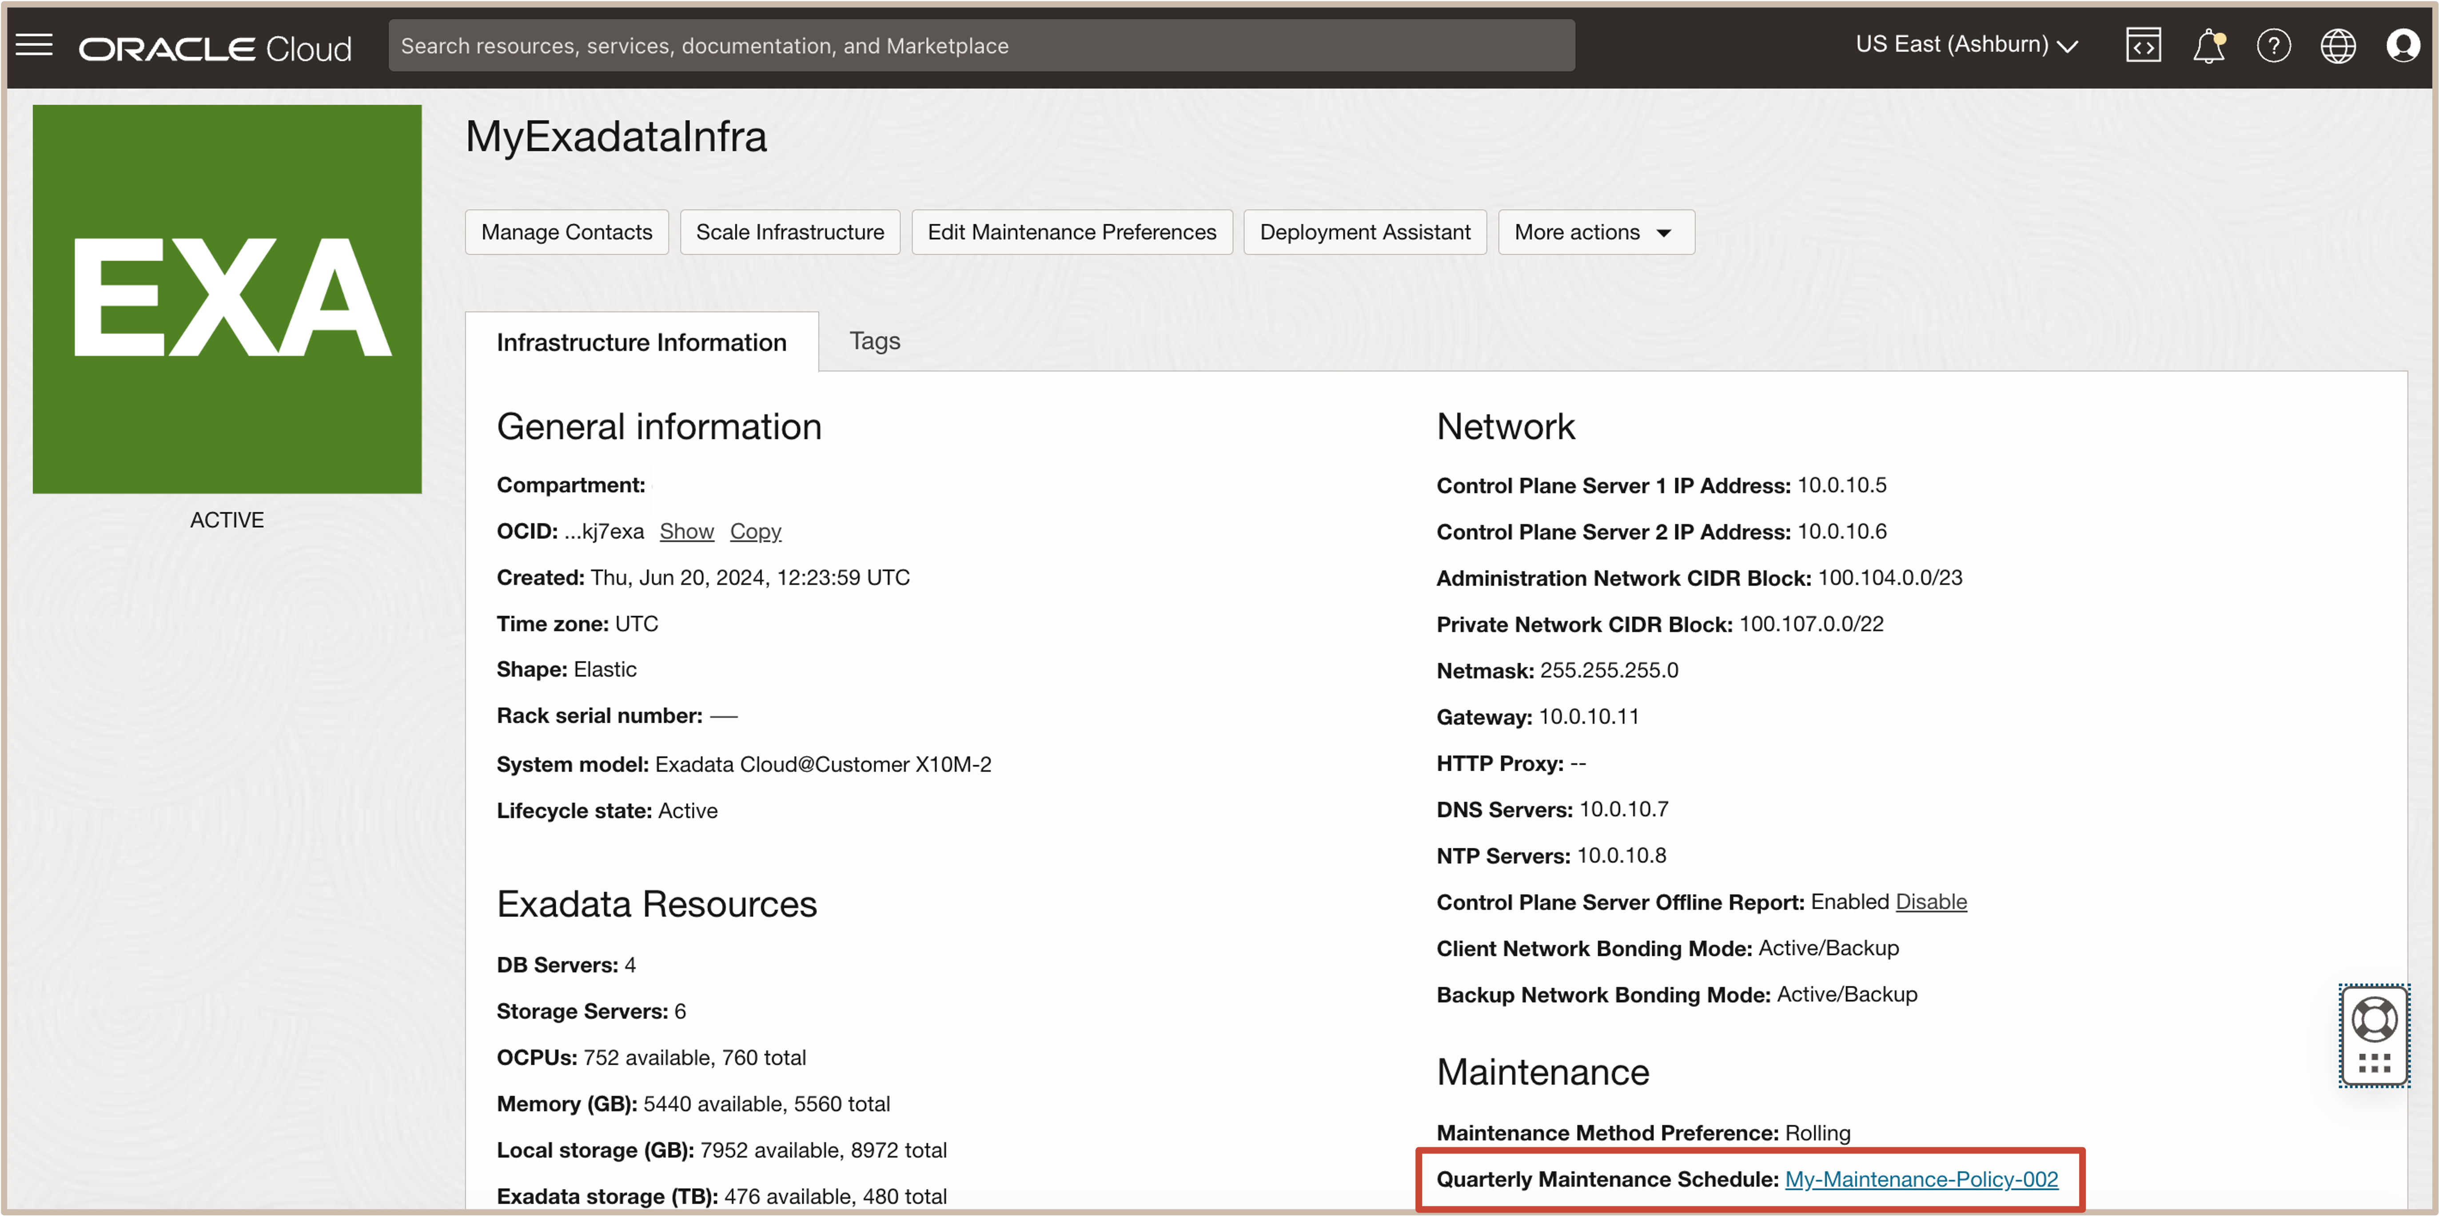Select the Infrastructure Information tab
The height and width of the screenshot is (1217, 2439).
(x=641, y=342)
